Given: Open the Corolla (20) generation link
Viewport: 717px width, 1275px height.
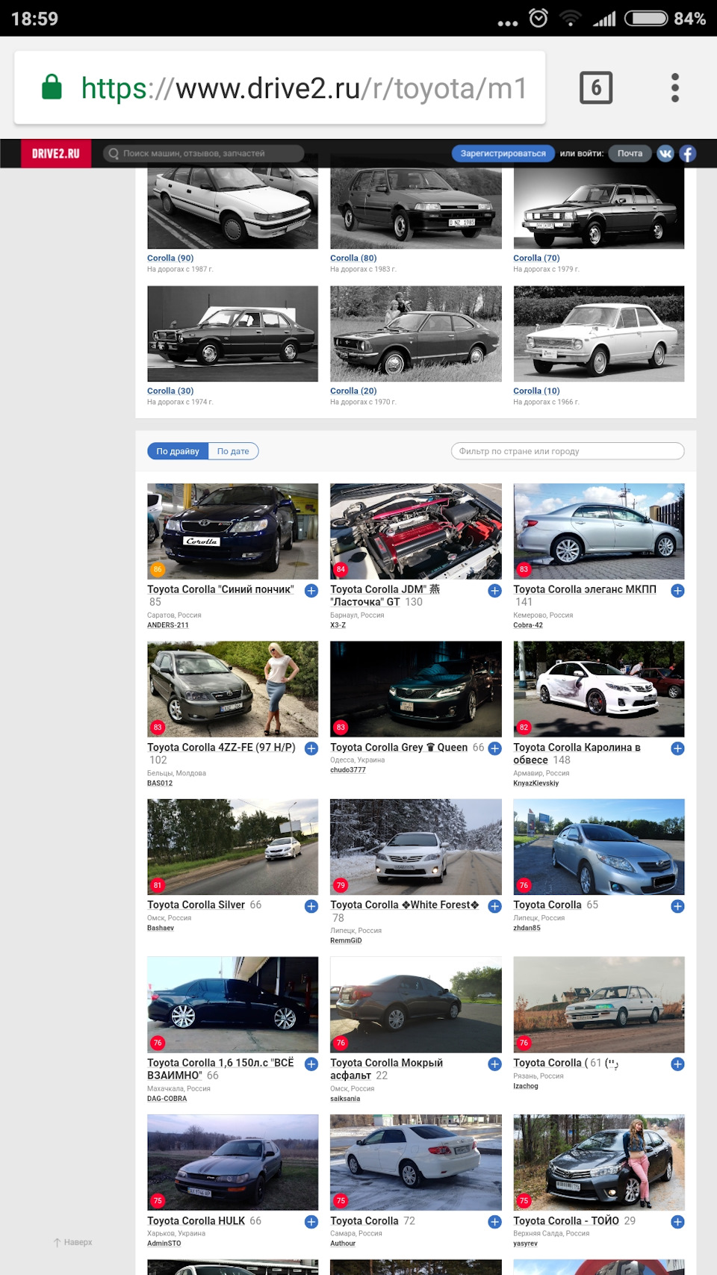Looking at the screenshot, I should tap(353, 391).
